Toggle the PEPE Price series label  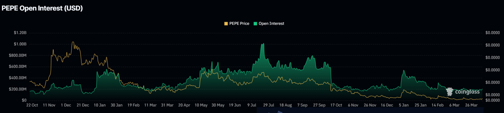pos(239,24)
